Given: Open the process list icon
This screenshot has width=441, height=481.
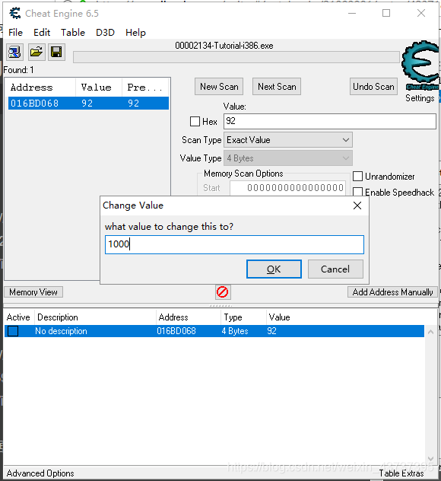Looking at the screenshot, I should 14,52.
